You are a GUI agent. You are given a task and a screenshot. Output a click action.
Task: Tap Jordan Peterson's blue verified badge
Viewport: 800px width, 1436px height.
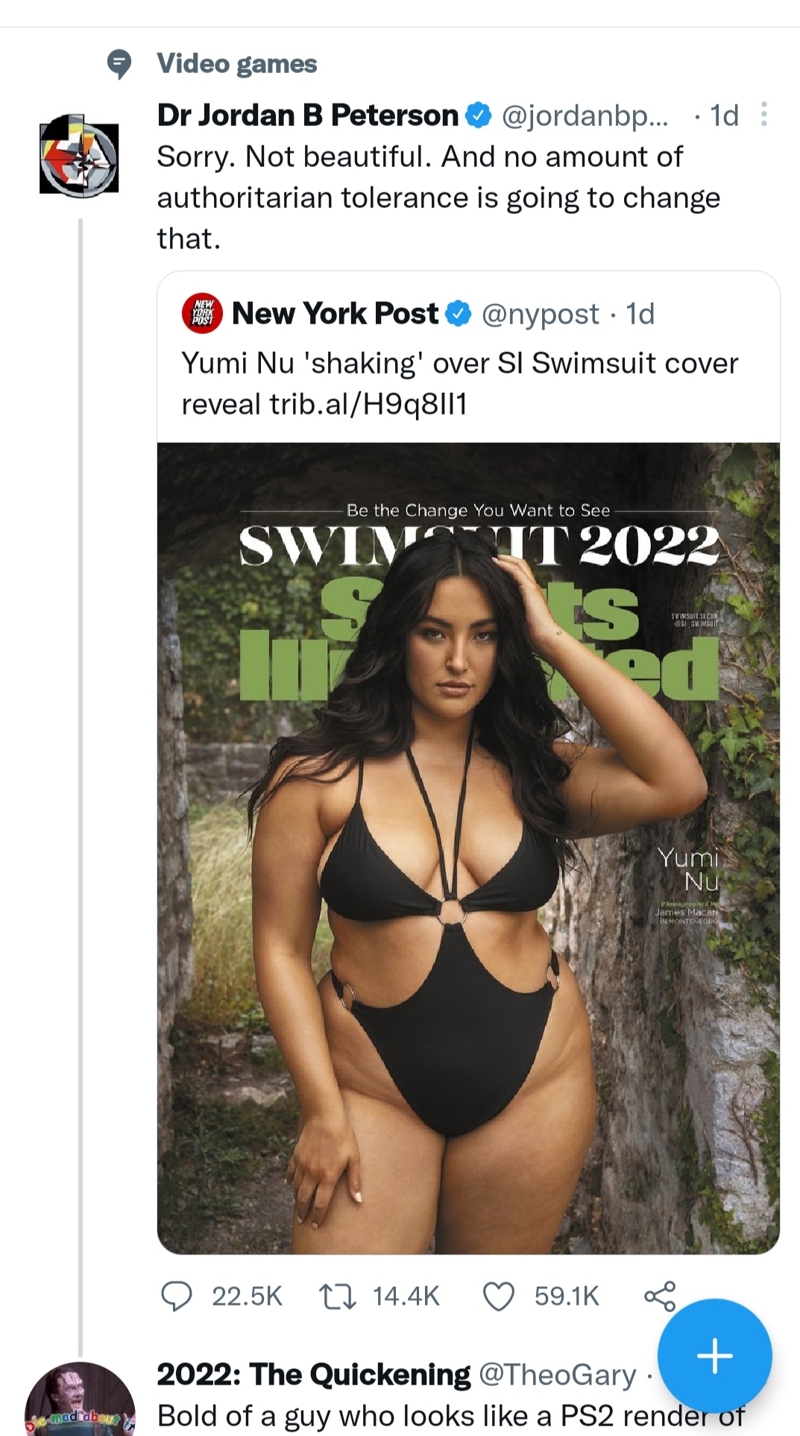click(x=479, y=115)
